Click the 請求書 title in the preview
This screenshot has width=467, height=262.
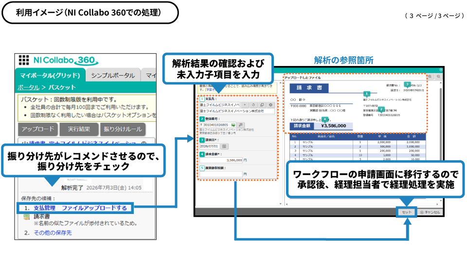click(309, 88)
